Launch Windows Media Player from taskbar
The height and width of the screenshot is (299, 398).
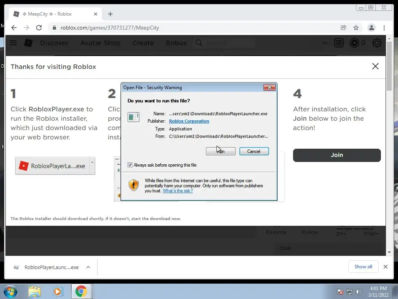(58, 292)
